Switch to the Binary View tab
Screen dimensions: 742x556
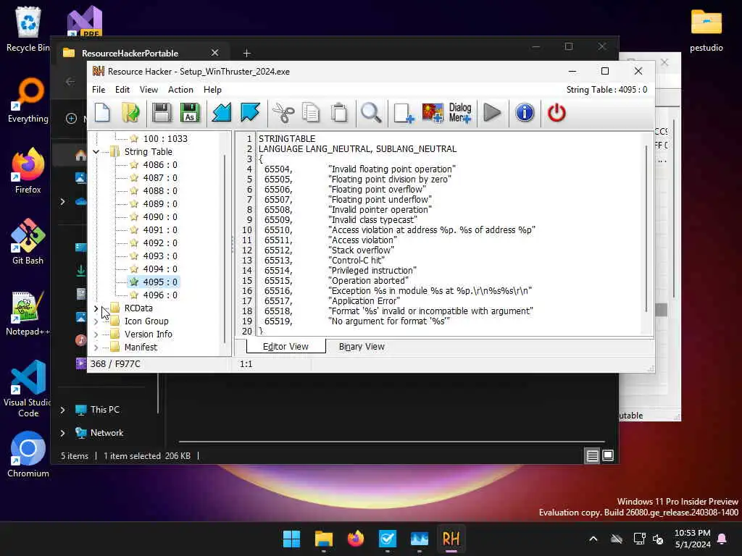tap(362, 347)
